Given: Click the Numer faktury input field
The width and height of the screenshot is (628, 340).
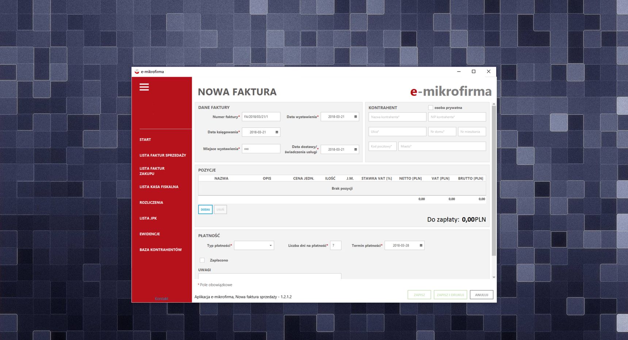Looking at the screenshot, I should 261,117.
